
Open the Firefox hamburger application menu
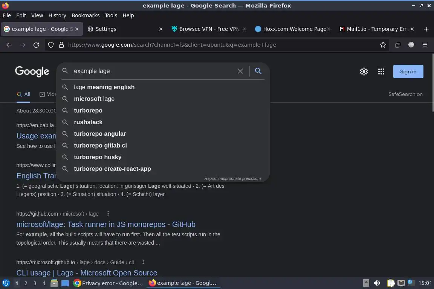tap(425, 45)
